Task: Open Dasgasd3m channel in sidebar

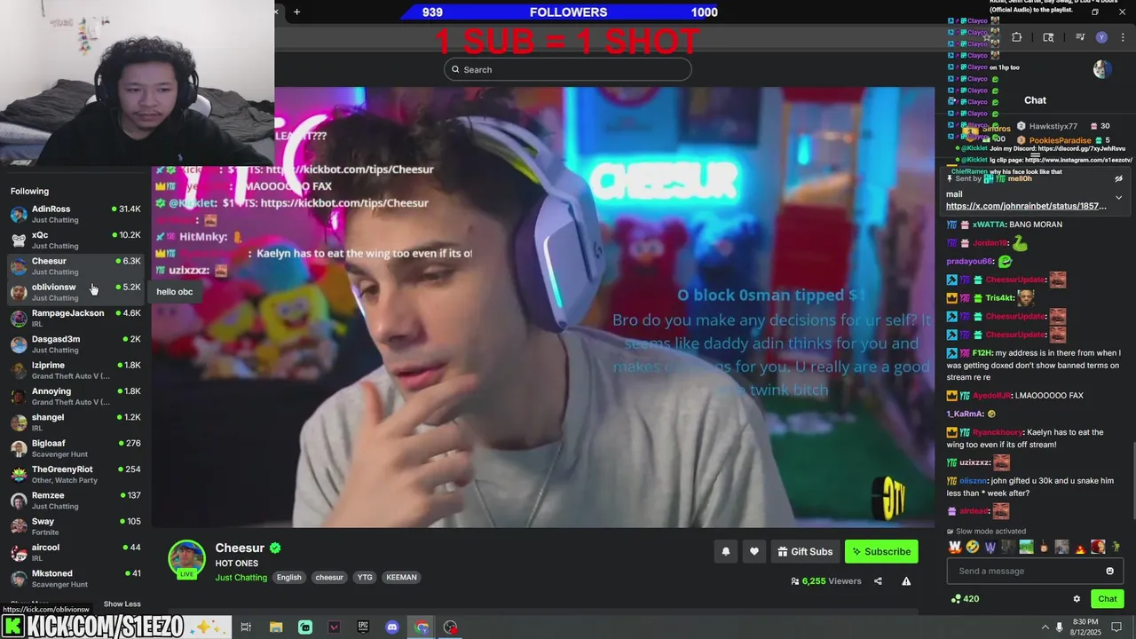Action: click(x=75, y=343)
